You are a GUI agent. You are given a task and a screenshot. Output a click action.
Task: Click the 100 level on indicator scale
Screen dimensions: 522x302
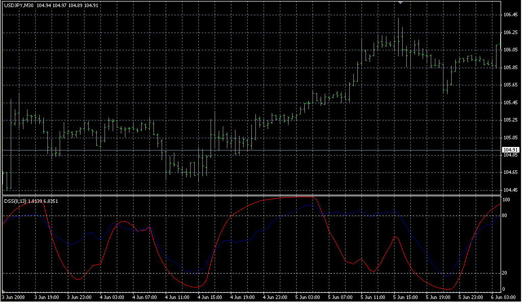506,200
